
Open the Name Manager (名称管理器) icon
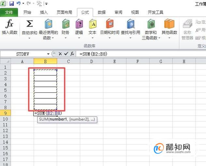pyautogui.click(x=187, y=29)
